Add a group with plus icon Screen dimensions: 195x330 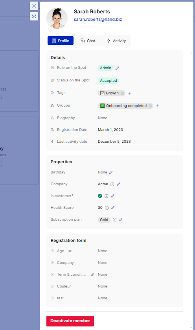[x=157, y=106]
